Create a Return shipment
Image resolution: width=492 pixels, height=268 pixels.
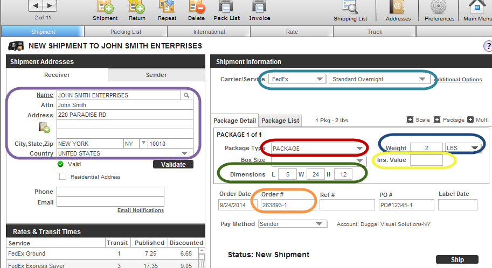pos(137,10)
